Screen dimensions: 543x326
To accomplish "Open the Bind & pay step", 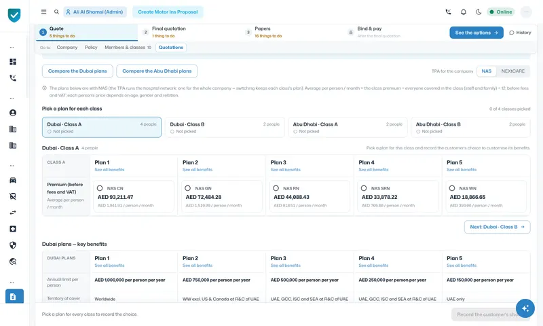I will [394, 32].
